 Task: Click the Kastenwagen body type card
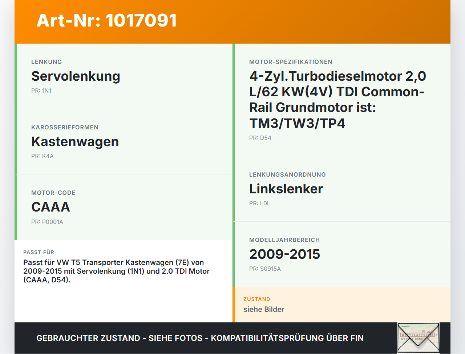[x=124, y=141]
